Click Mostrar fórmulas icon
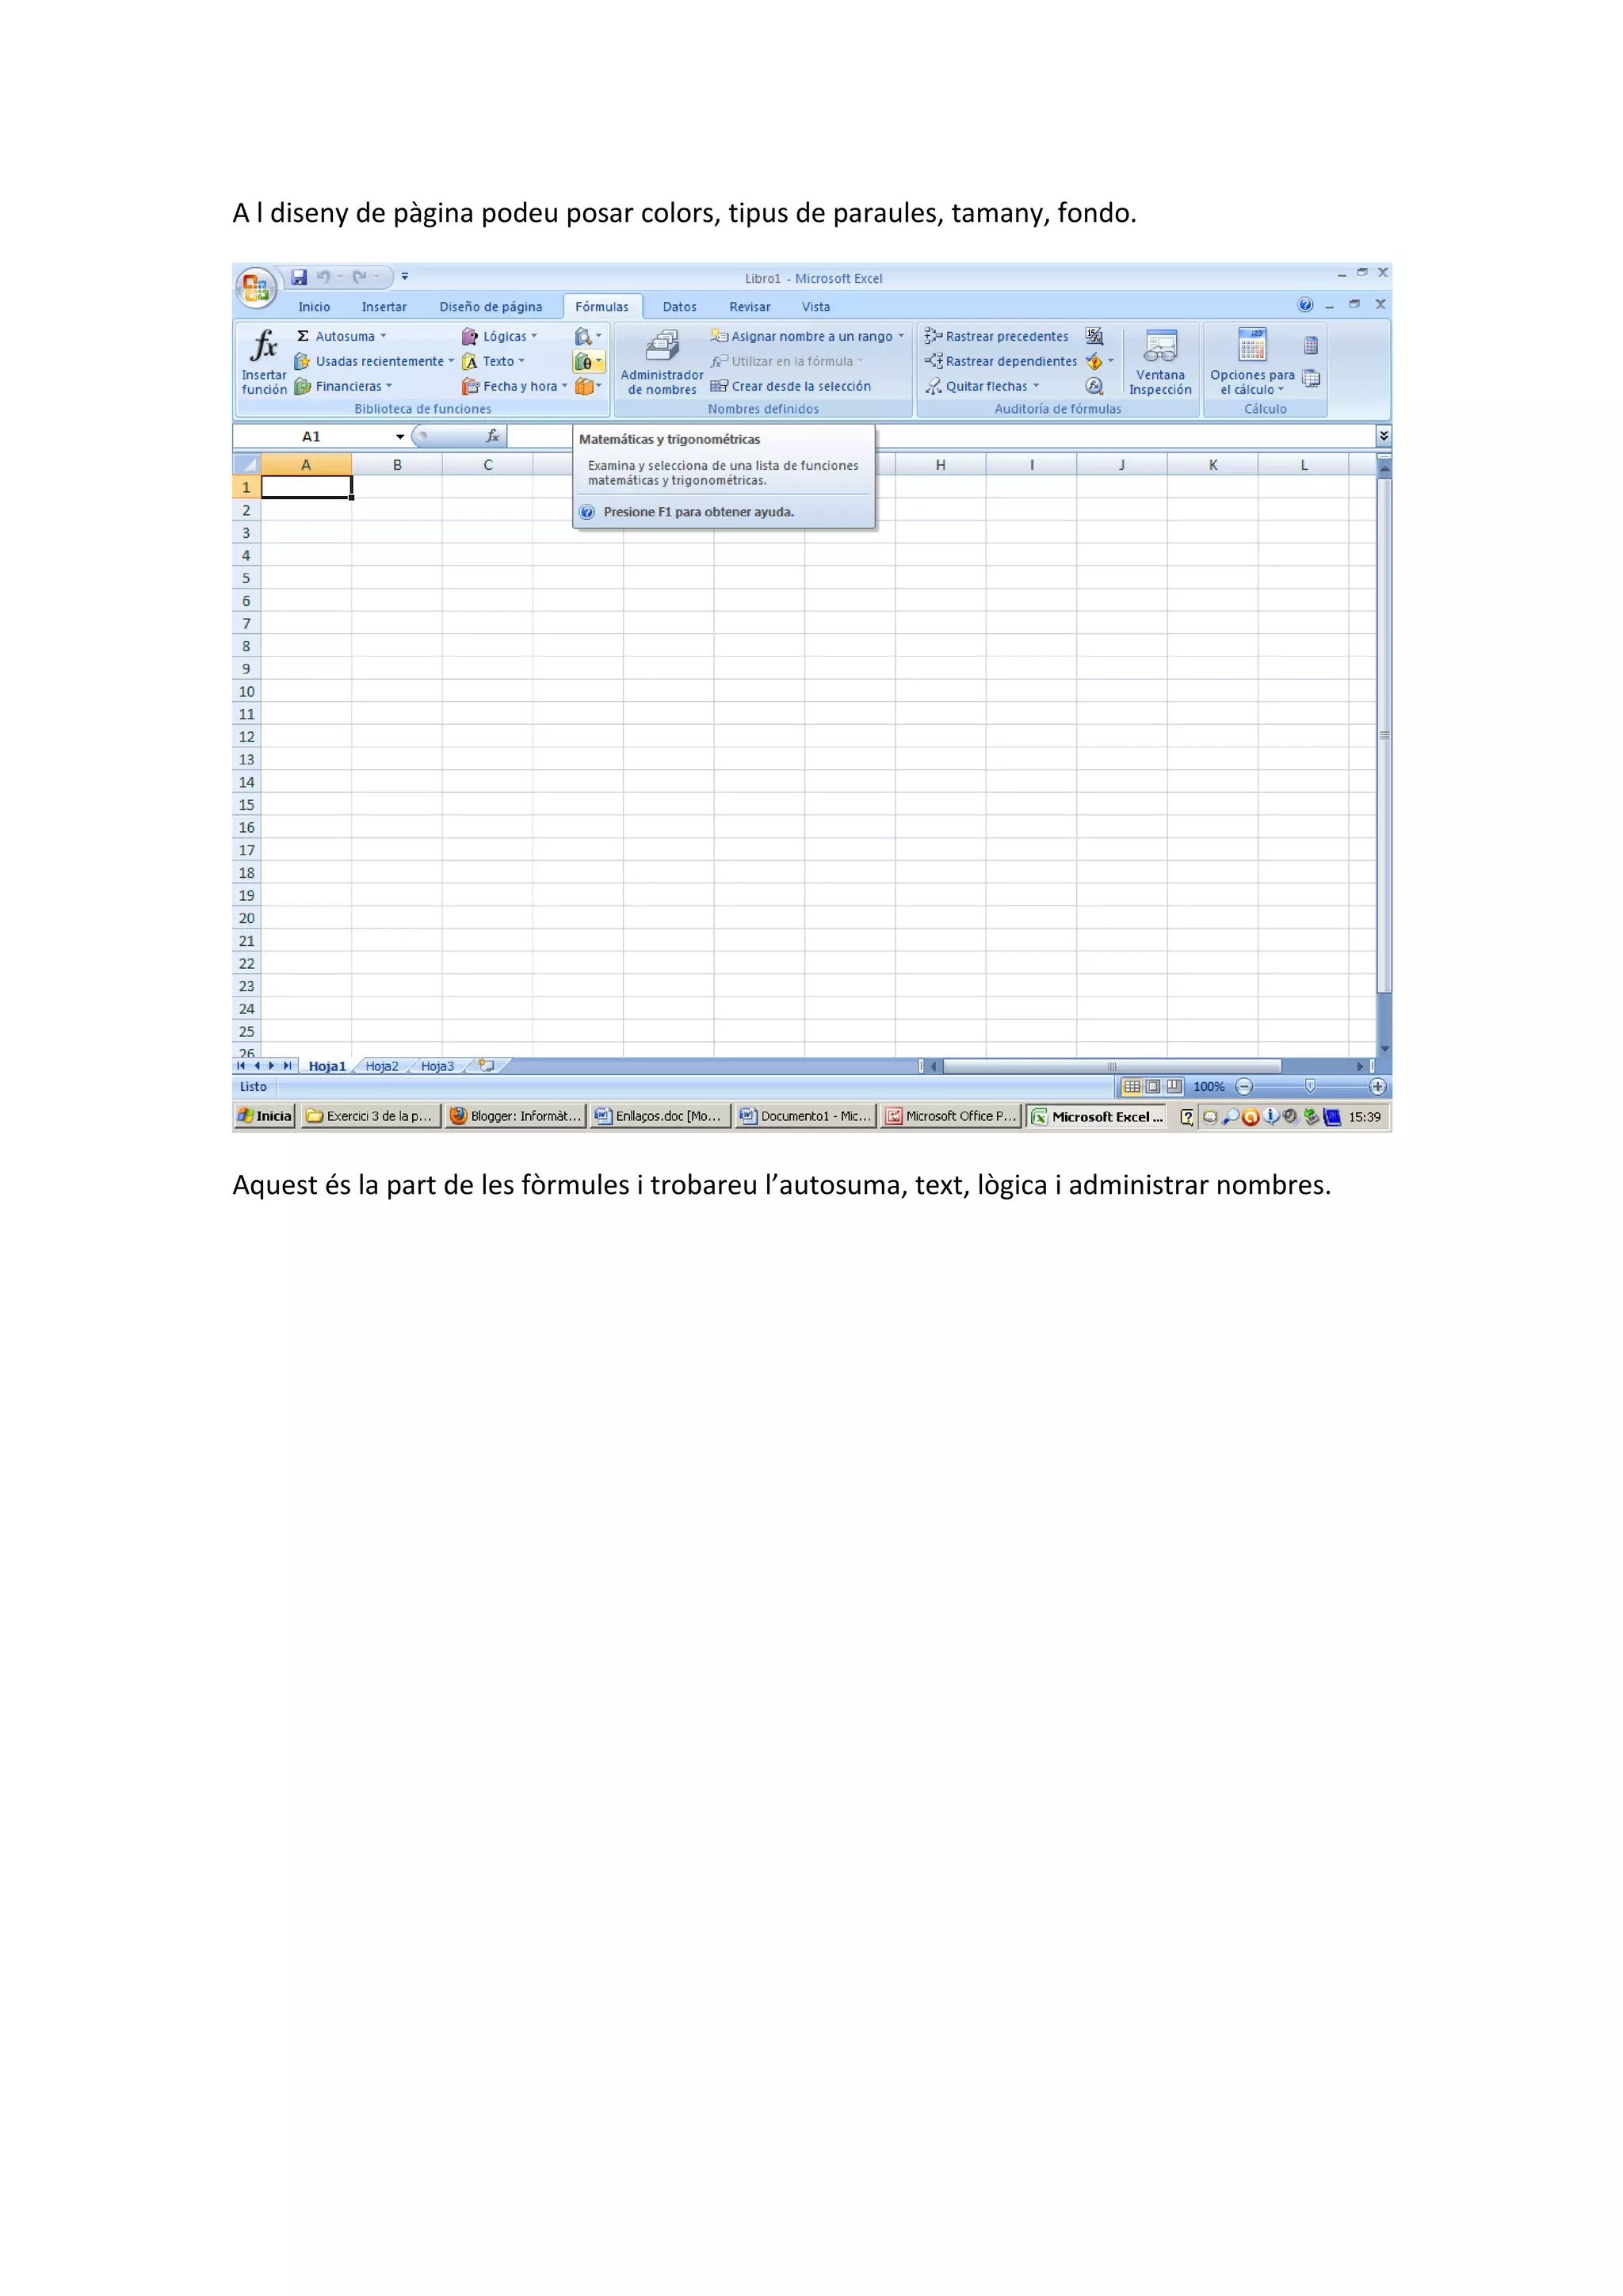This screenshot has height=2296, width=1623. (1094, 337)
